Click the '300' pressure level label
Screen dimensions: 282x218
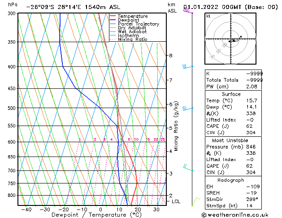click(13, 13)
